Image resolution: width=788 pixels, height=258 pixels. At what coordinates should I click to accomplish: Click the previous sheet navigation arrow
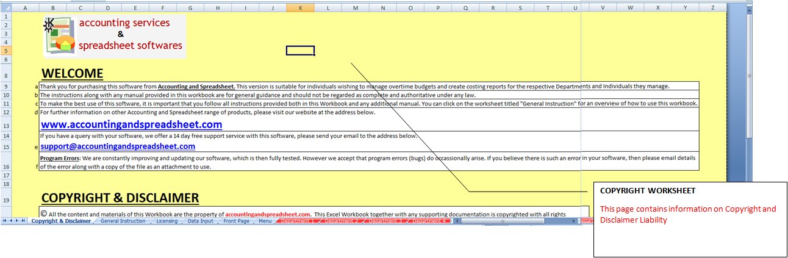[11, 221]
